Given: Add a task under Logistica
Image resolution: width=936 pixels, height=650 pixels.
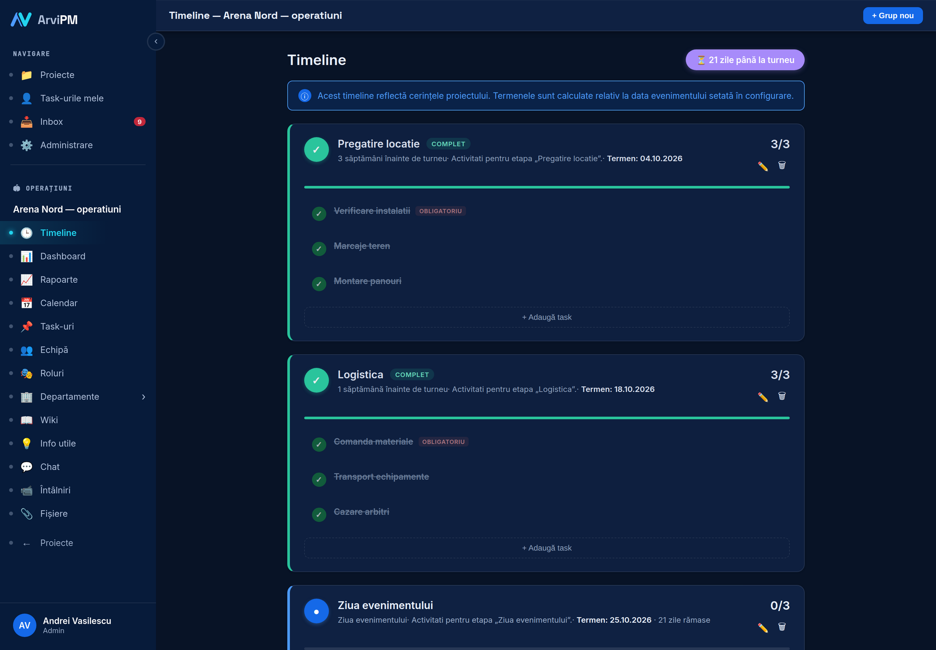Looking at the screenshot, I should click(547, 548).
